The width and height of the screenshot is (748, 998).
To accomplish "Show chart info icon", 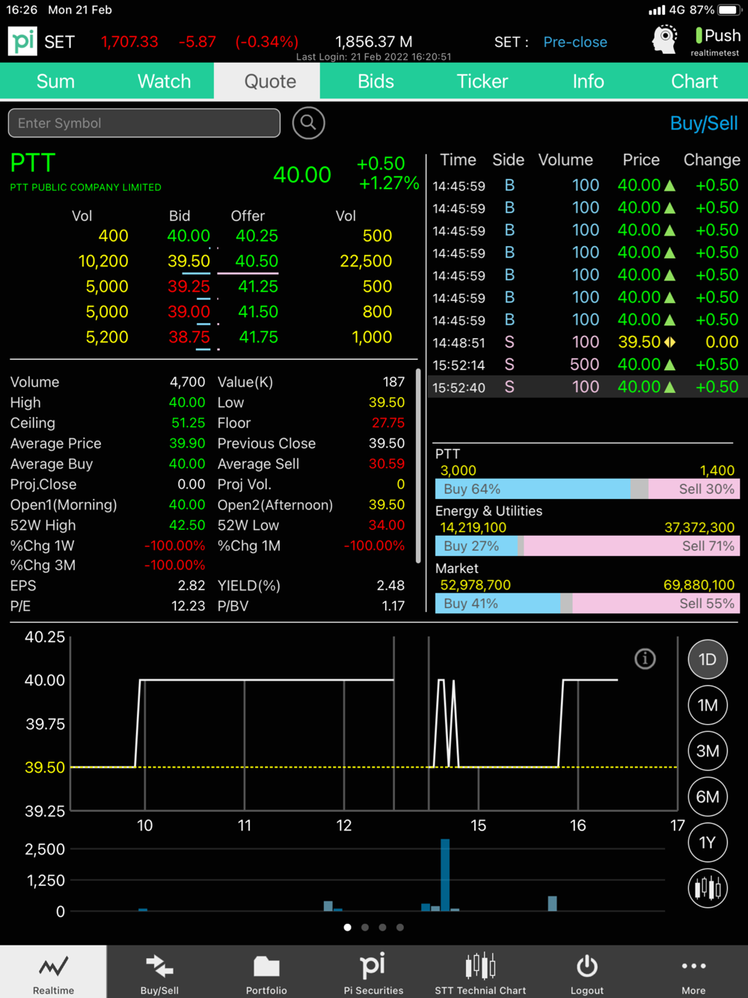I will tap(645, 658).
